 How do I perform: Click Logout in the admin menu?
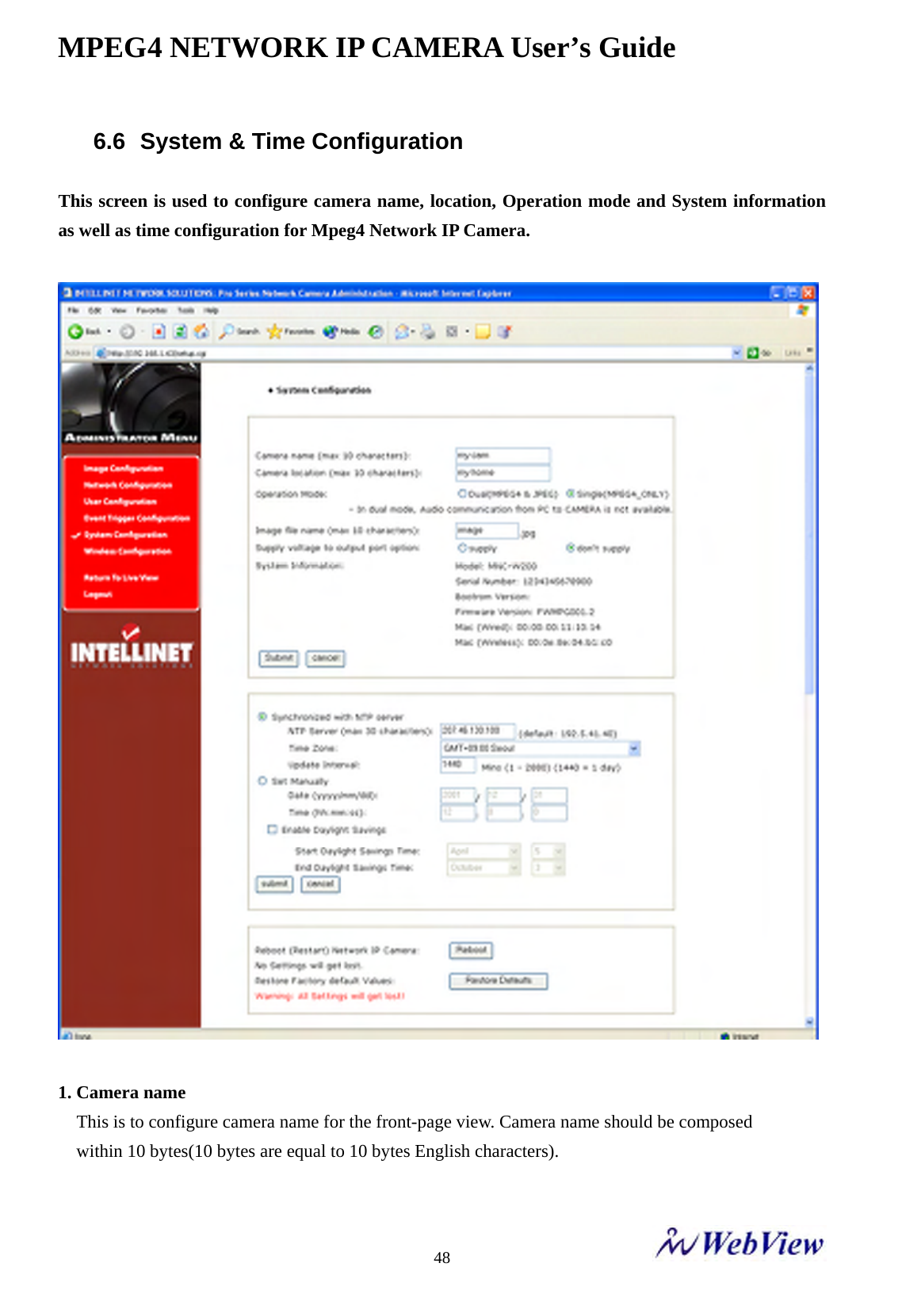[x=97, y=593]
